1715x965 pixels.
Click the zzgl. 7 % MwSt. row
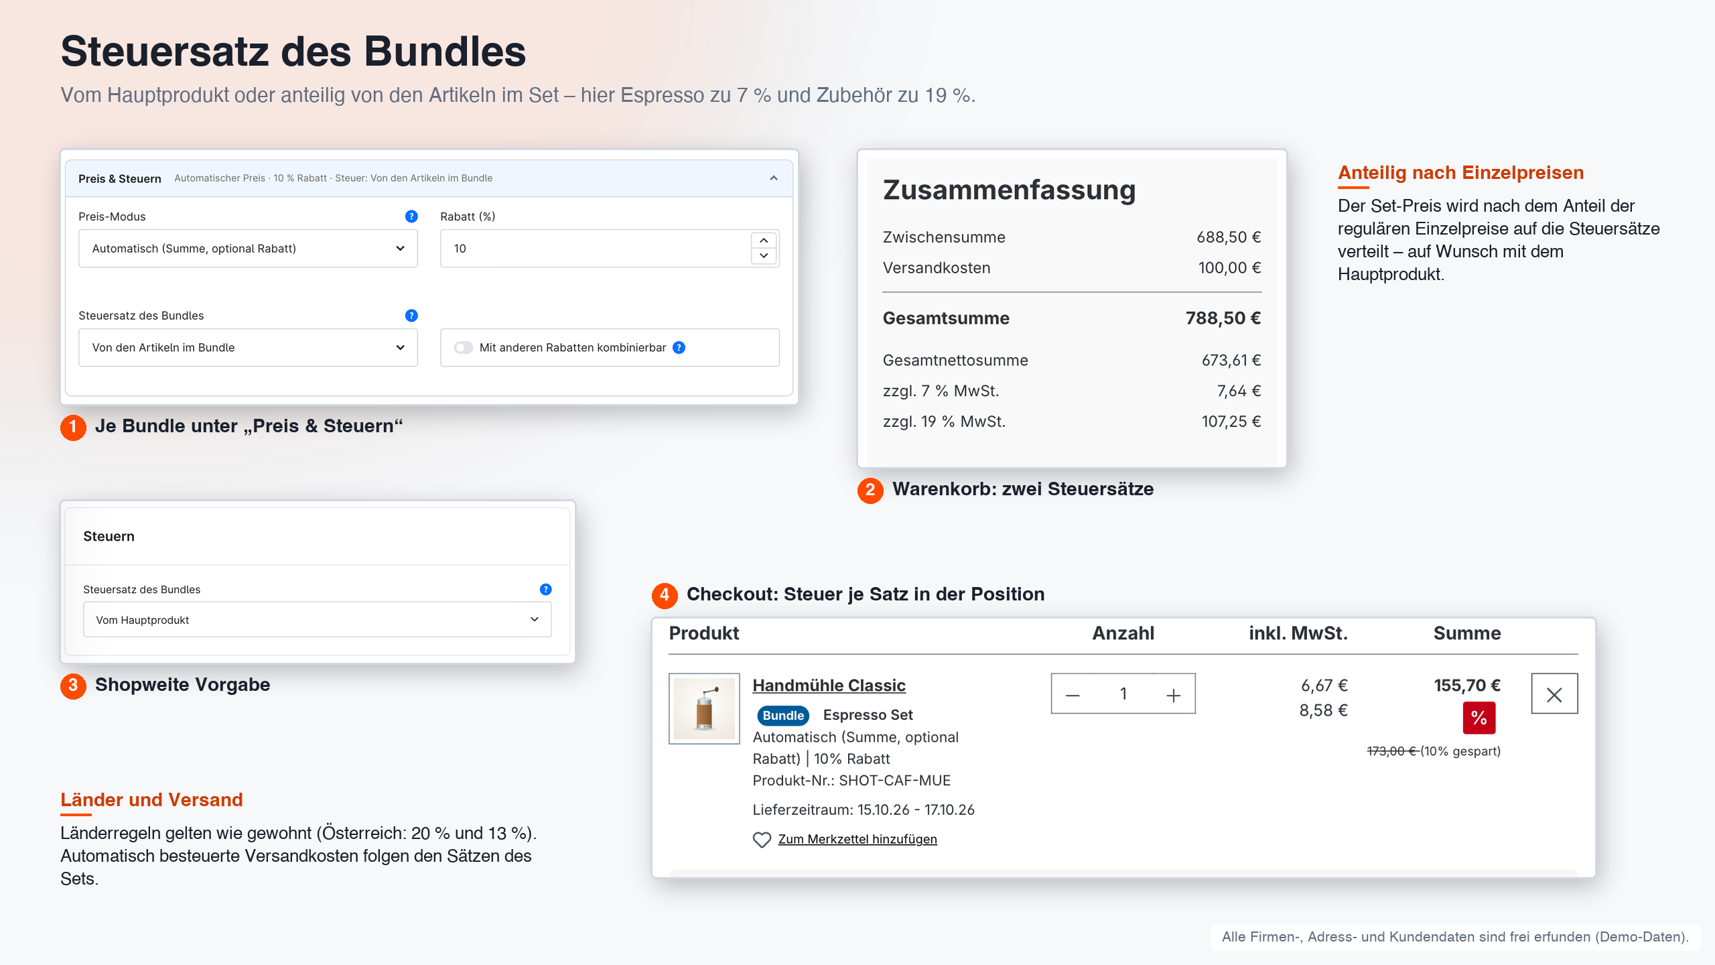tap(1072, 391)
